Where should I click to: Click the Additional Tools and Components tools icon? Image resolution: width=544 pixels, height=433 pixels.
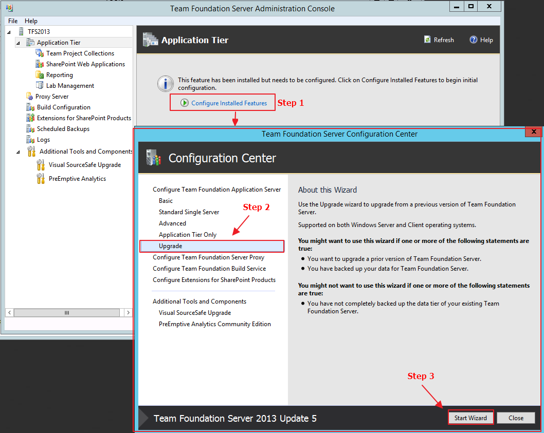tap(31, 151)
